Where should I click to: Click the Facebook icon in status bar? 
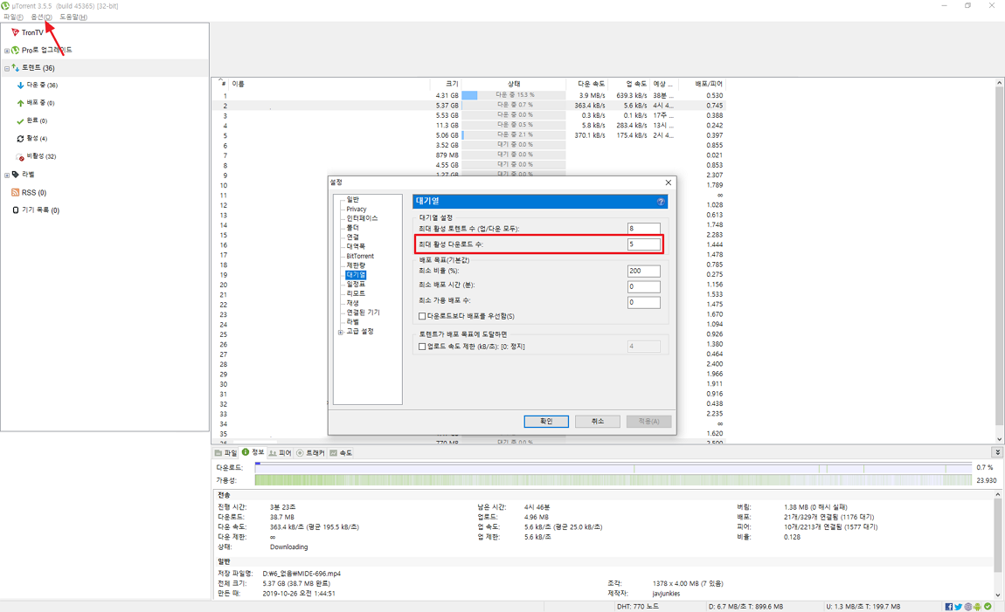click(948, 606)
